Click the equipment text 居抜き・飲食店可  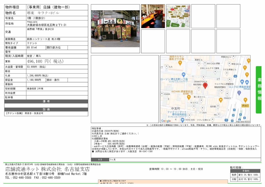(x=34, y=113)
